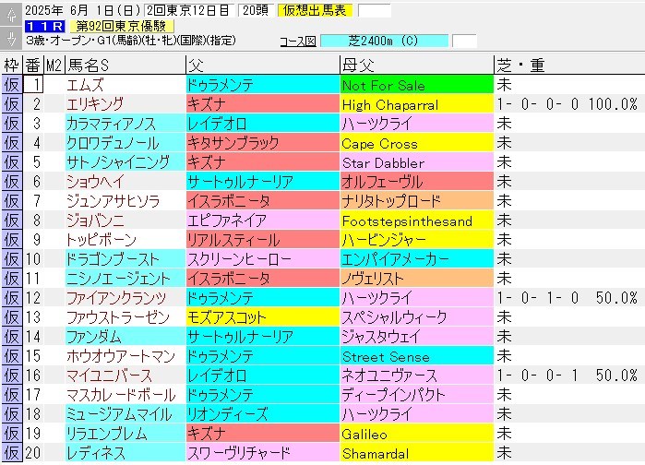Sort by the 父 column header
The width and height of the screenshot is (645, 465).
click(263, 65)
